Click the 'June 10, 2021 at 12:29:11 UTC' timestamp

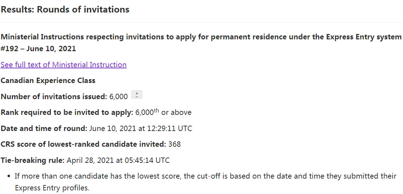(141, 128)
